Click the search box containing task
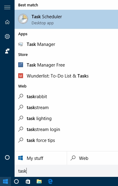118x186 pixels. pyautogui.click(x=66, y=171)
